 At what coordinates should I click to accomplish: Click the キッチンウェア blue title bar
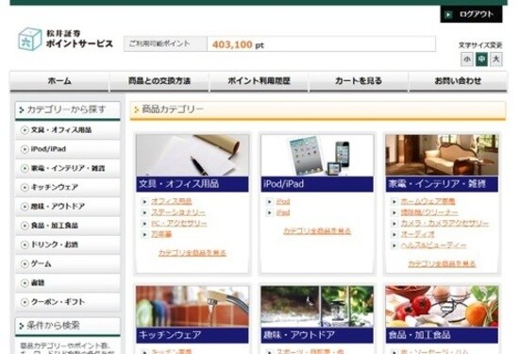coord(193,335)
